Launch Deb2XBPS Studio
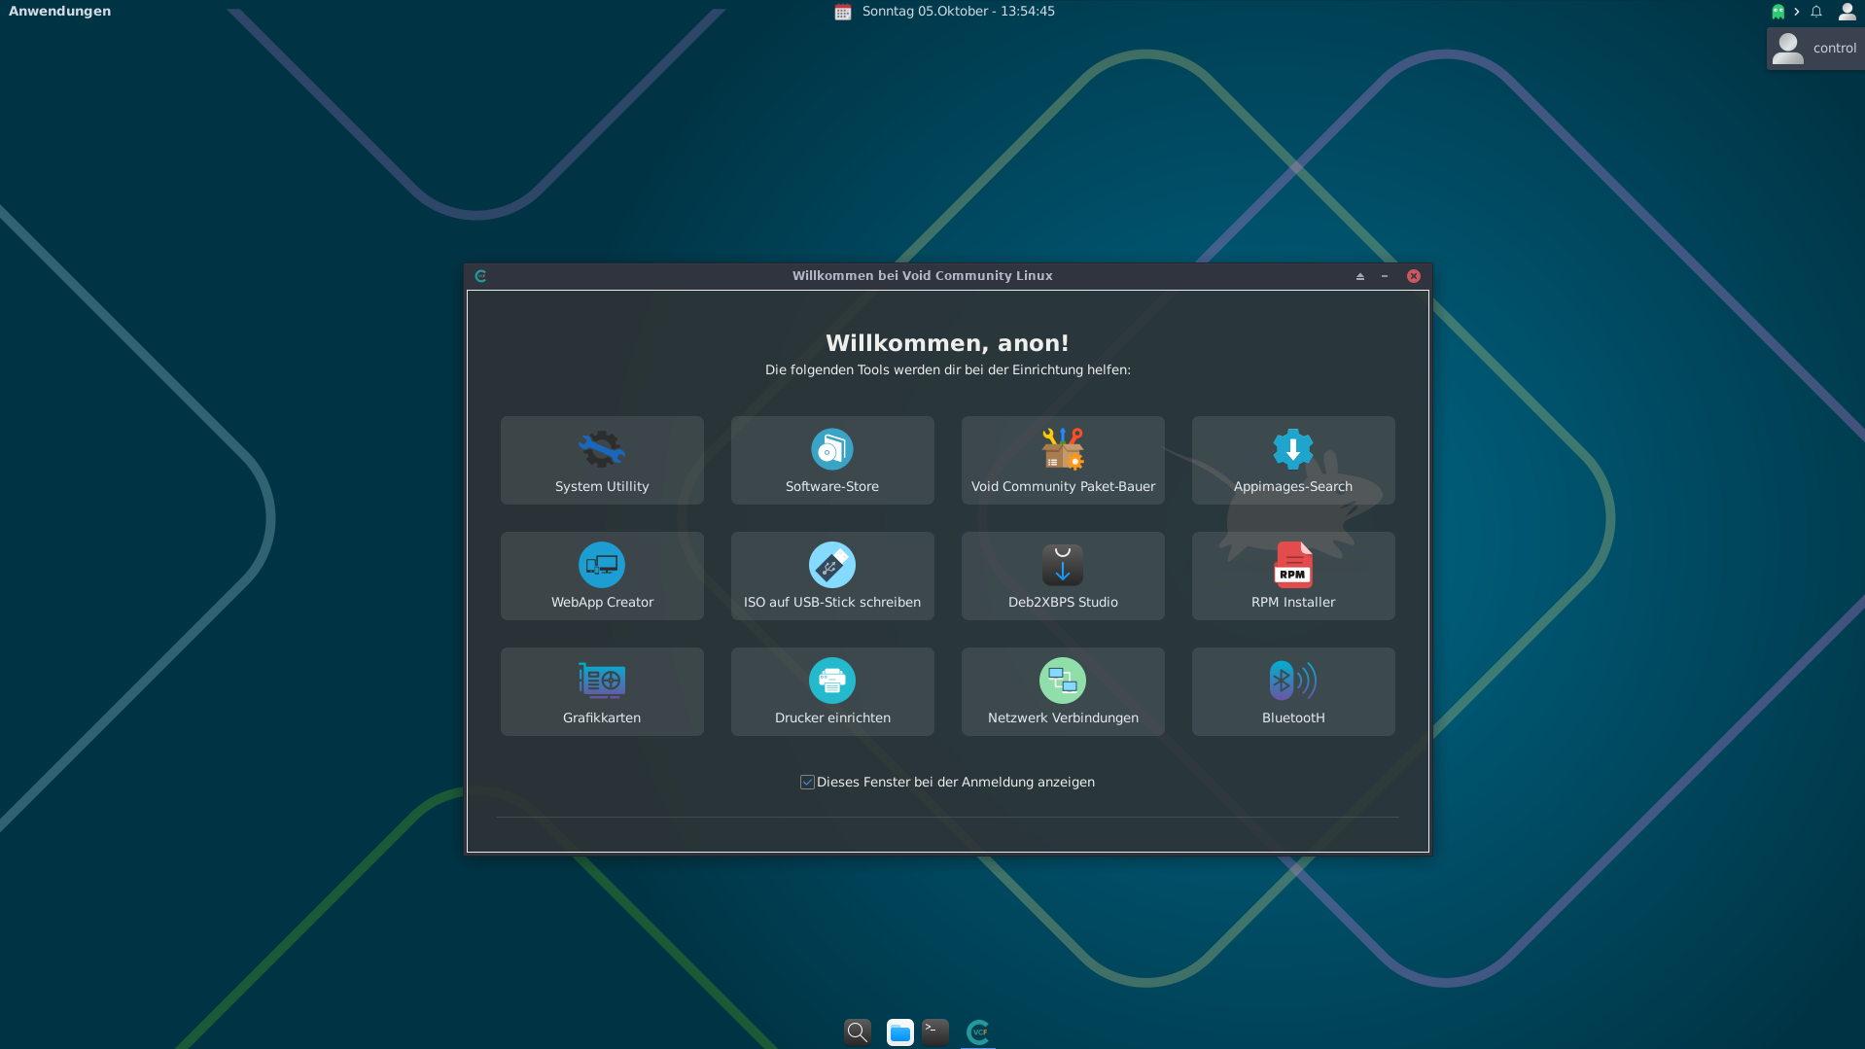Viewport: 1865px width, 1049px height. click(x=1062, y=576)
